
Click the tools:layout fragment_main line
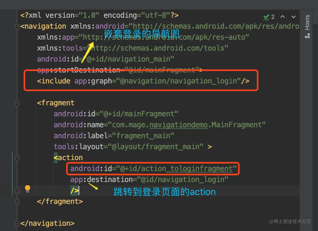tap(133, 147)
